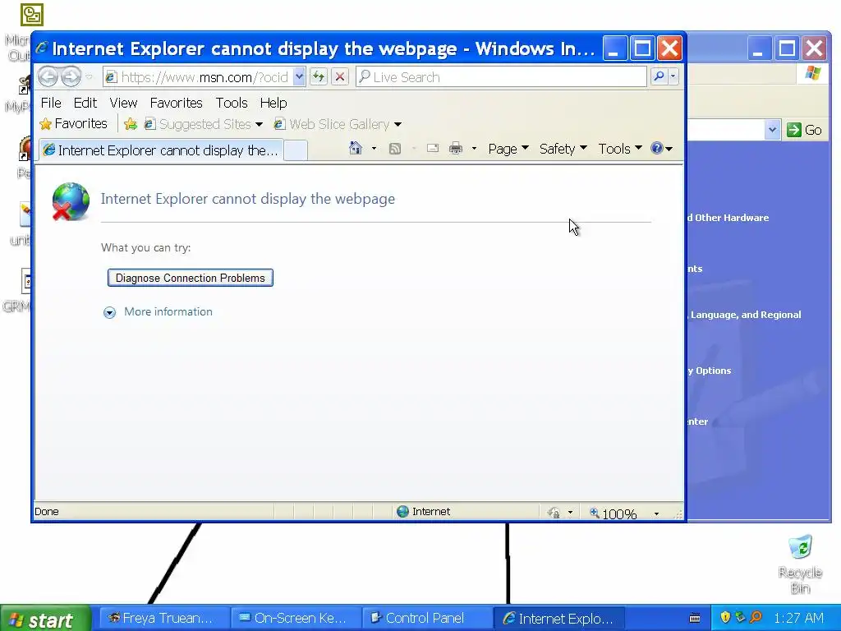Open the Recycle Bin desktop icon
This screenshot has height=631, width=841.
pyautogui.click(x=800, y=564)
